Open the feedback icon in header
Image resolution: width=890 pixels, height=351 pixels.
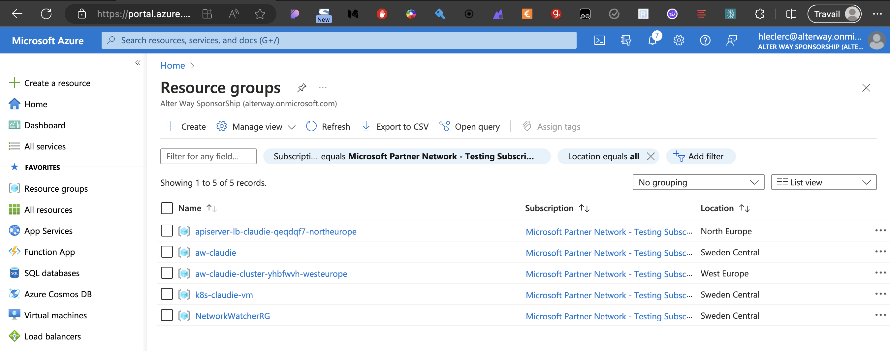(x=731, y=41)
